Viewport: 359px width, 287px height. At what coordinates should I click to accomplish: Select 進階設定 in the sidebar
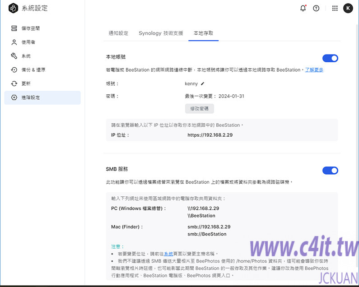(42, 97)
